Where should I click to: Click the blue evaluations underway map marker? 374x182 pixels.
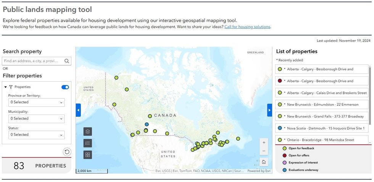tap(147, 124)
